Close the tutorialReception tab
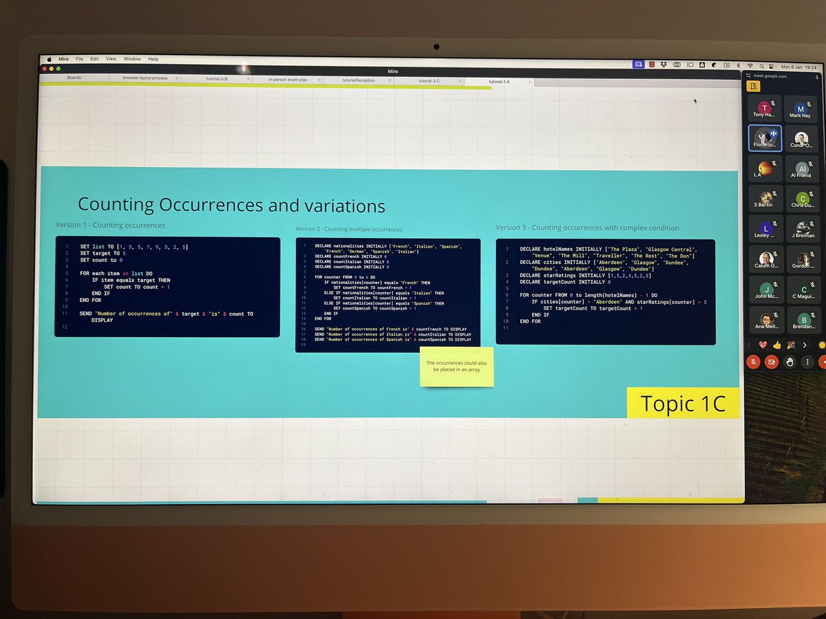Screen dimensions: 826x619 [x=390, y=80]
